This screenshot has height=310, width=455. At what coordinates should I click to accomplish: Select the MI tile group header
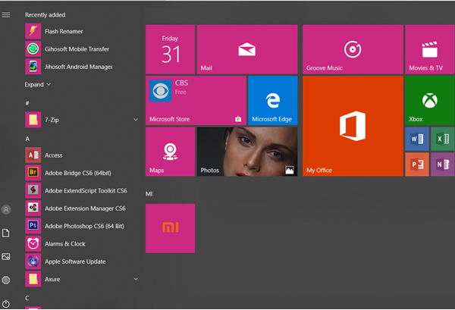(x=149, y=194)
